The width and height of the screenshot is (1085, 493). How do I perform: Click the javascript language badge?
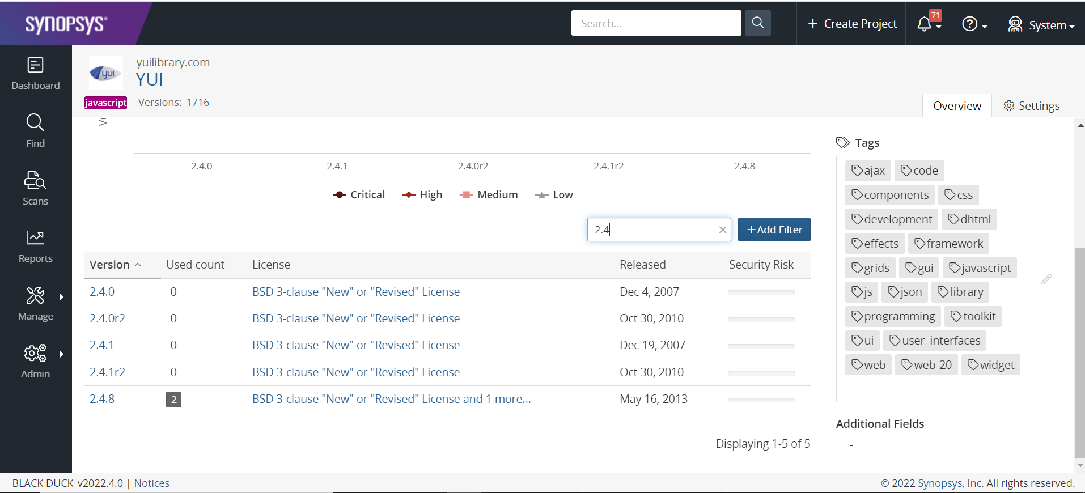[106, 103]
